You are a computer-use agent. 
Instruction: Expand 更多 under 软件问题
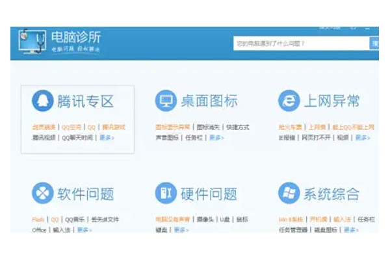tap(84, 230)
